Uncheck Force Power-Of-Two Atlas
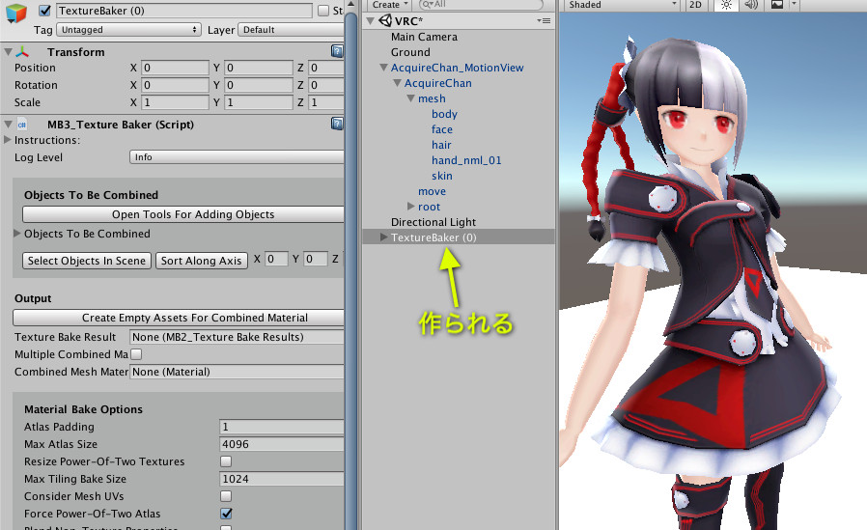This screenshot has height=530, width=867. pos(226,514)
